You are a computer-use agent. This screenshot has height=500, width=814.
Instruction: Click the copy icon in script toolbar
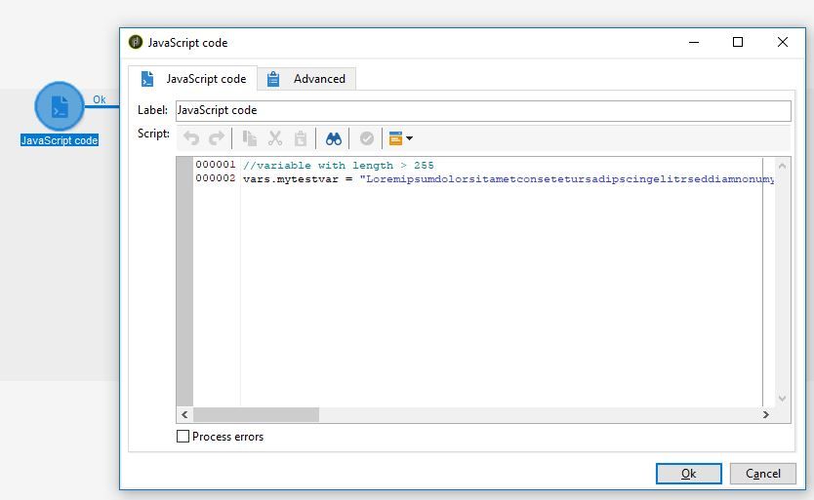(250, 138)
